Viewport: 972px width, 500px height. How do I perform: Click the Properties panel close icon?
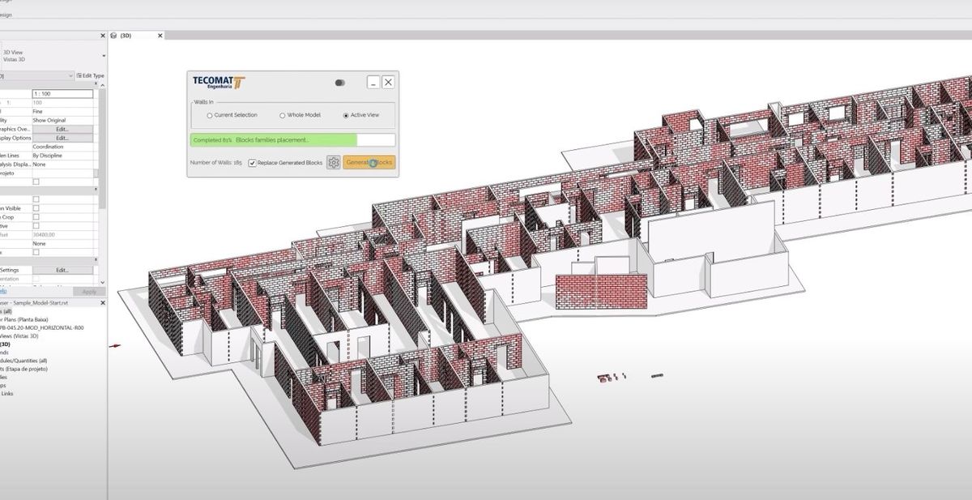pos(102,35)
